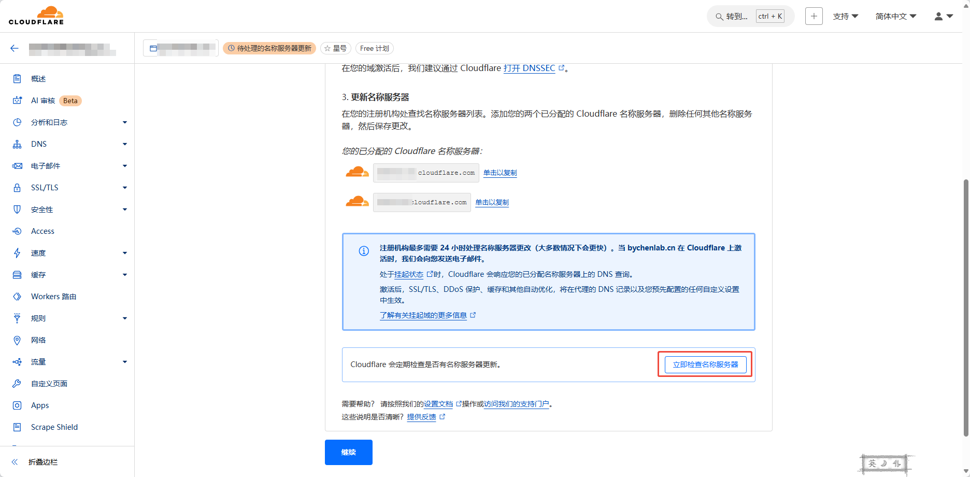Click the info icon in the blue notice
This screenshot has width=970, height=477.
point(364,251)
